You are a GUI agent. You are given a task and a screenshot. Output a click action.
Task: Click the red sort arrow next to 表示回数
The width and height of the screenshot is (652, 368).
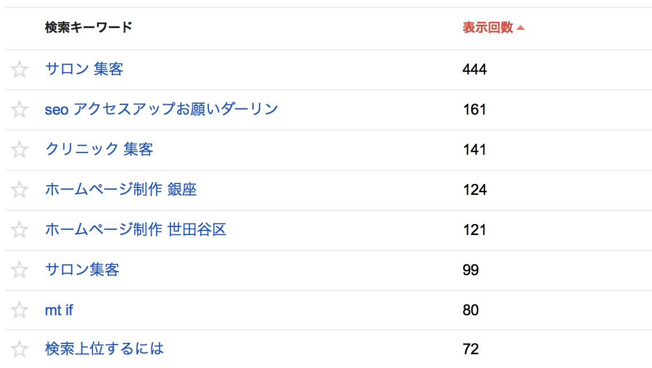pyautogui.click(x=520, y=28)
